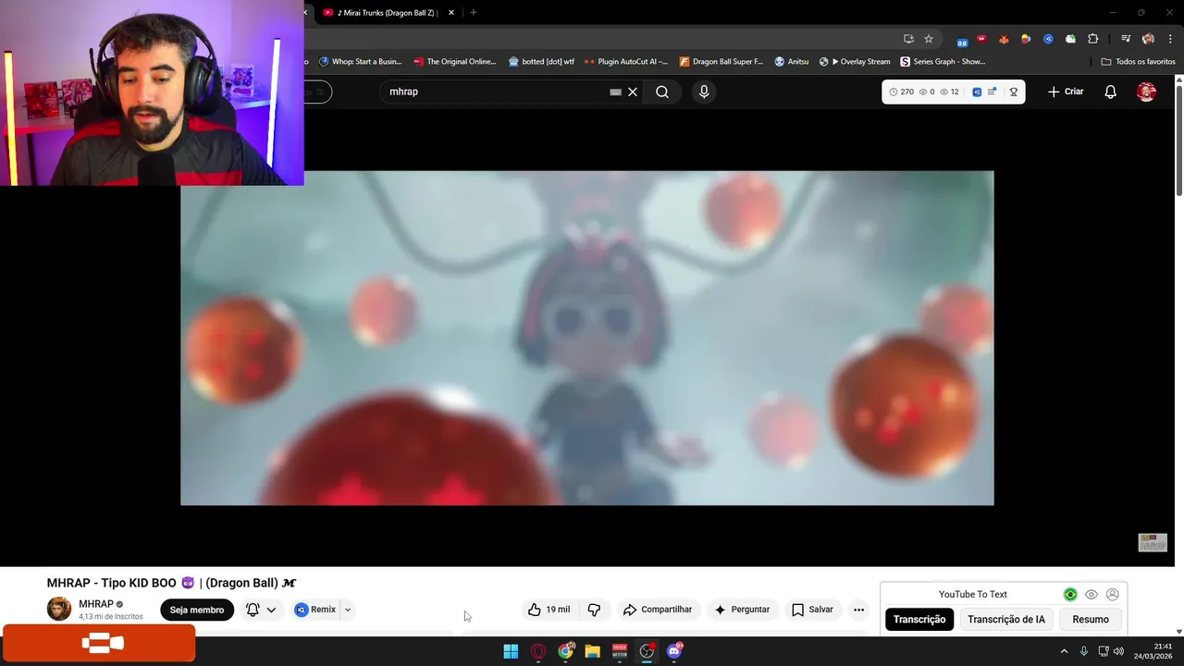Viewport: 1184px width, 666px height.
Task: Open the Windows Start menu
Action: click(511, 651)
